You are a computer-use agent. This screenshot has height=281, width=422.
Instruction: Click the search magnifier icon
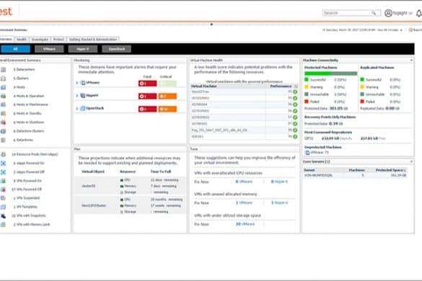coord(374,13)
